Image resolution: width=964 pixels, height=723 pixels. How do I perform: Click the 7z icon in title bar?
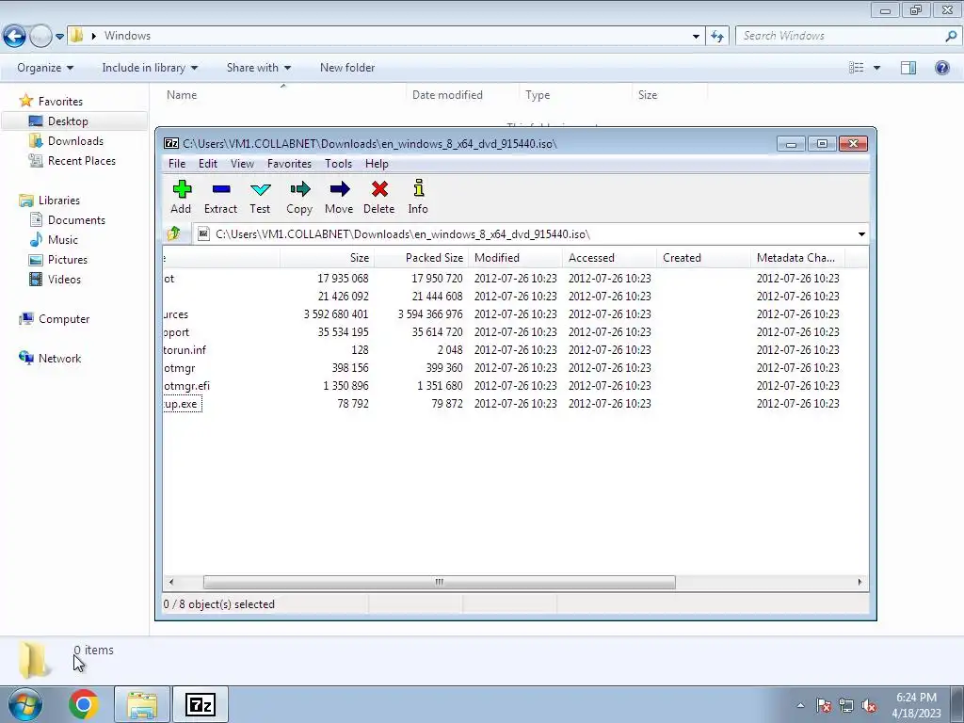(171, 143)
